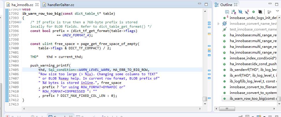Image resolution: width=281 pixels, height=117 pixels.
Task: Toggle hide static members in Outline
Action: (x=247, y=12)
